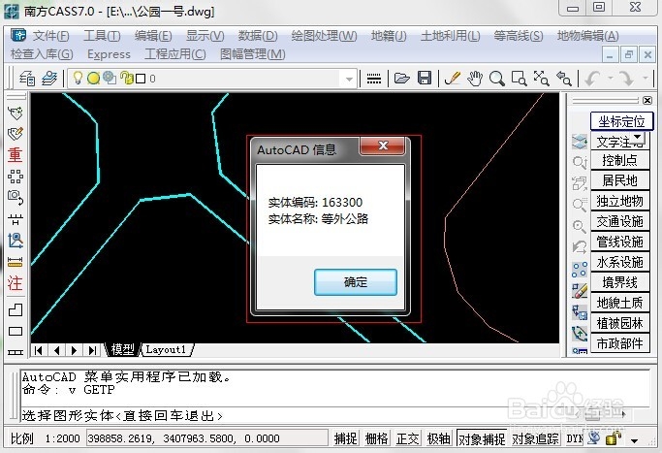The height and width of the screenshot is (453, 662).
Task: Click the redraw pencil icon
Action: coord(453,79)
